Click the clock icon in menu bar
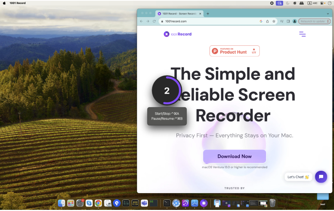Screen dimensions: 334x211 tap(330, 3)
